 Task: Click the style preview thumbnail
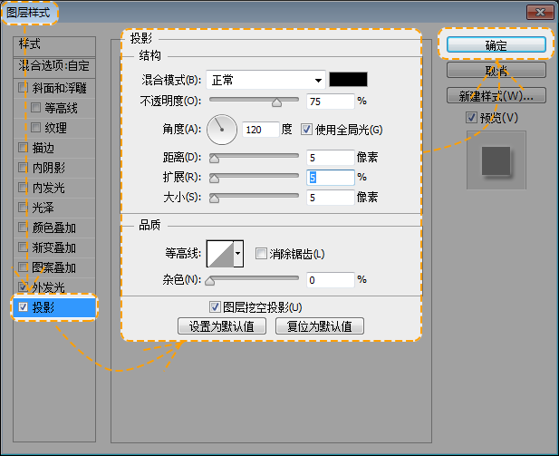496,160
